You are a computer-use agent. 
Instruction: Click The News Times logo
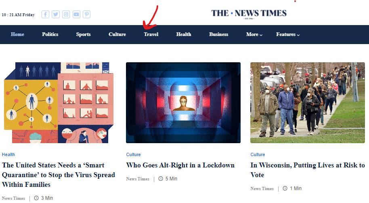click(249, 14)
